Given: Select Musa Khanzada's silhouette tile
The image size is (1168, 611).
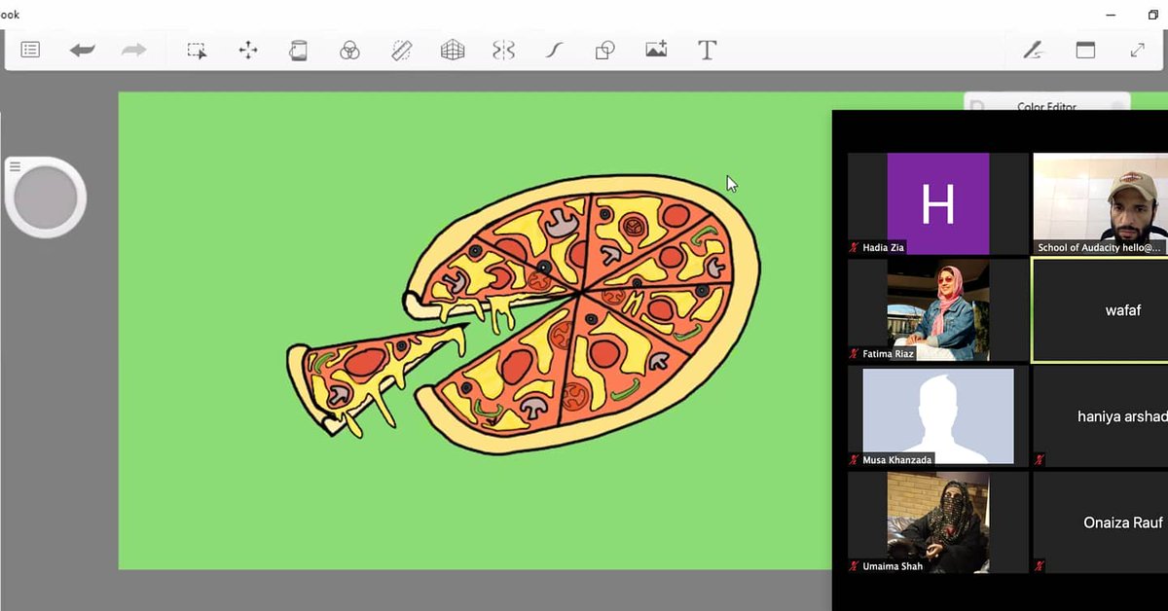Looking at the screenshot, I should 938,416.
